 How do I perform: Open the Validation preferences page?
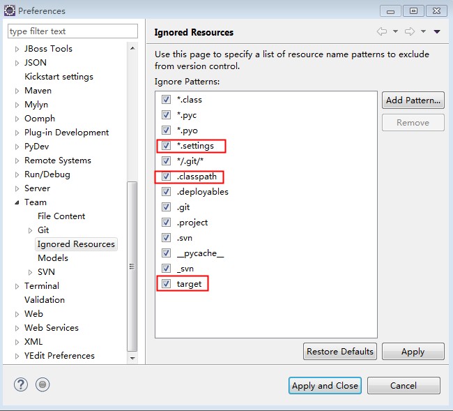tap(44, 300)
